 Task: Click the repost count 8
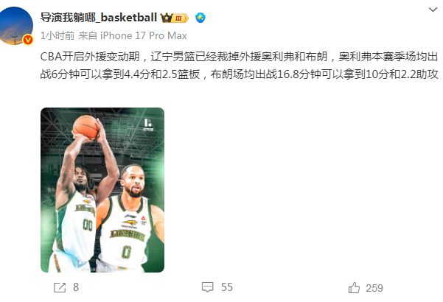(x=76, y=287)
